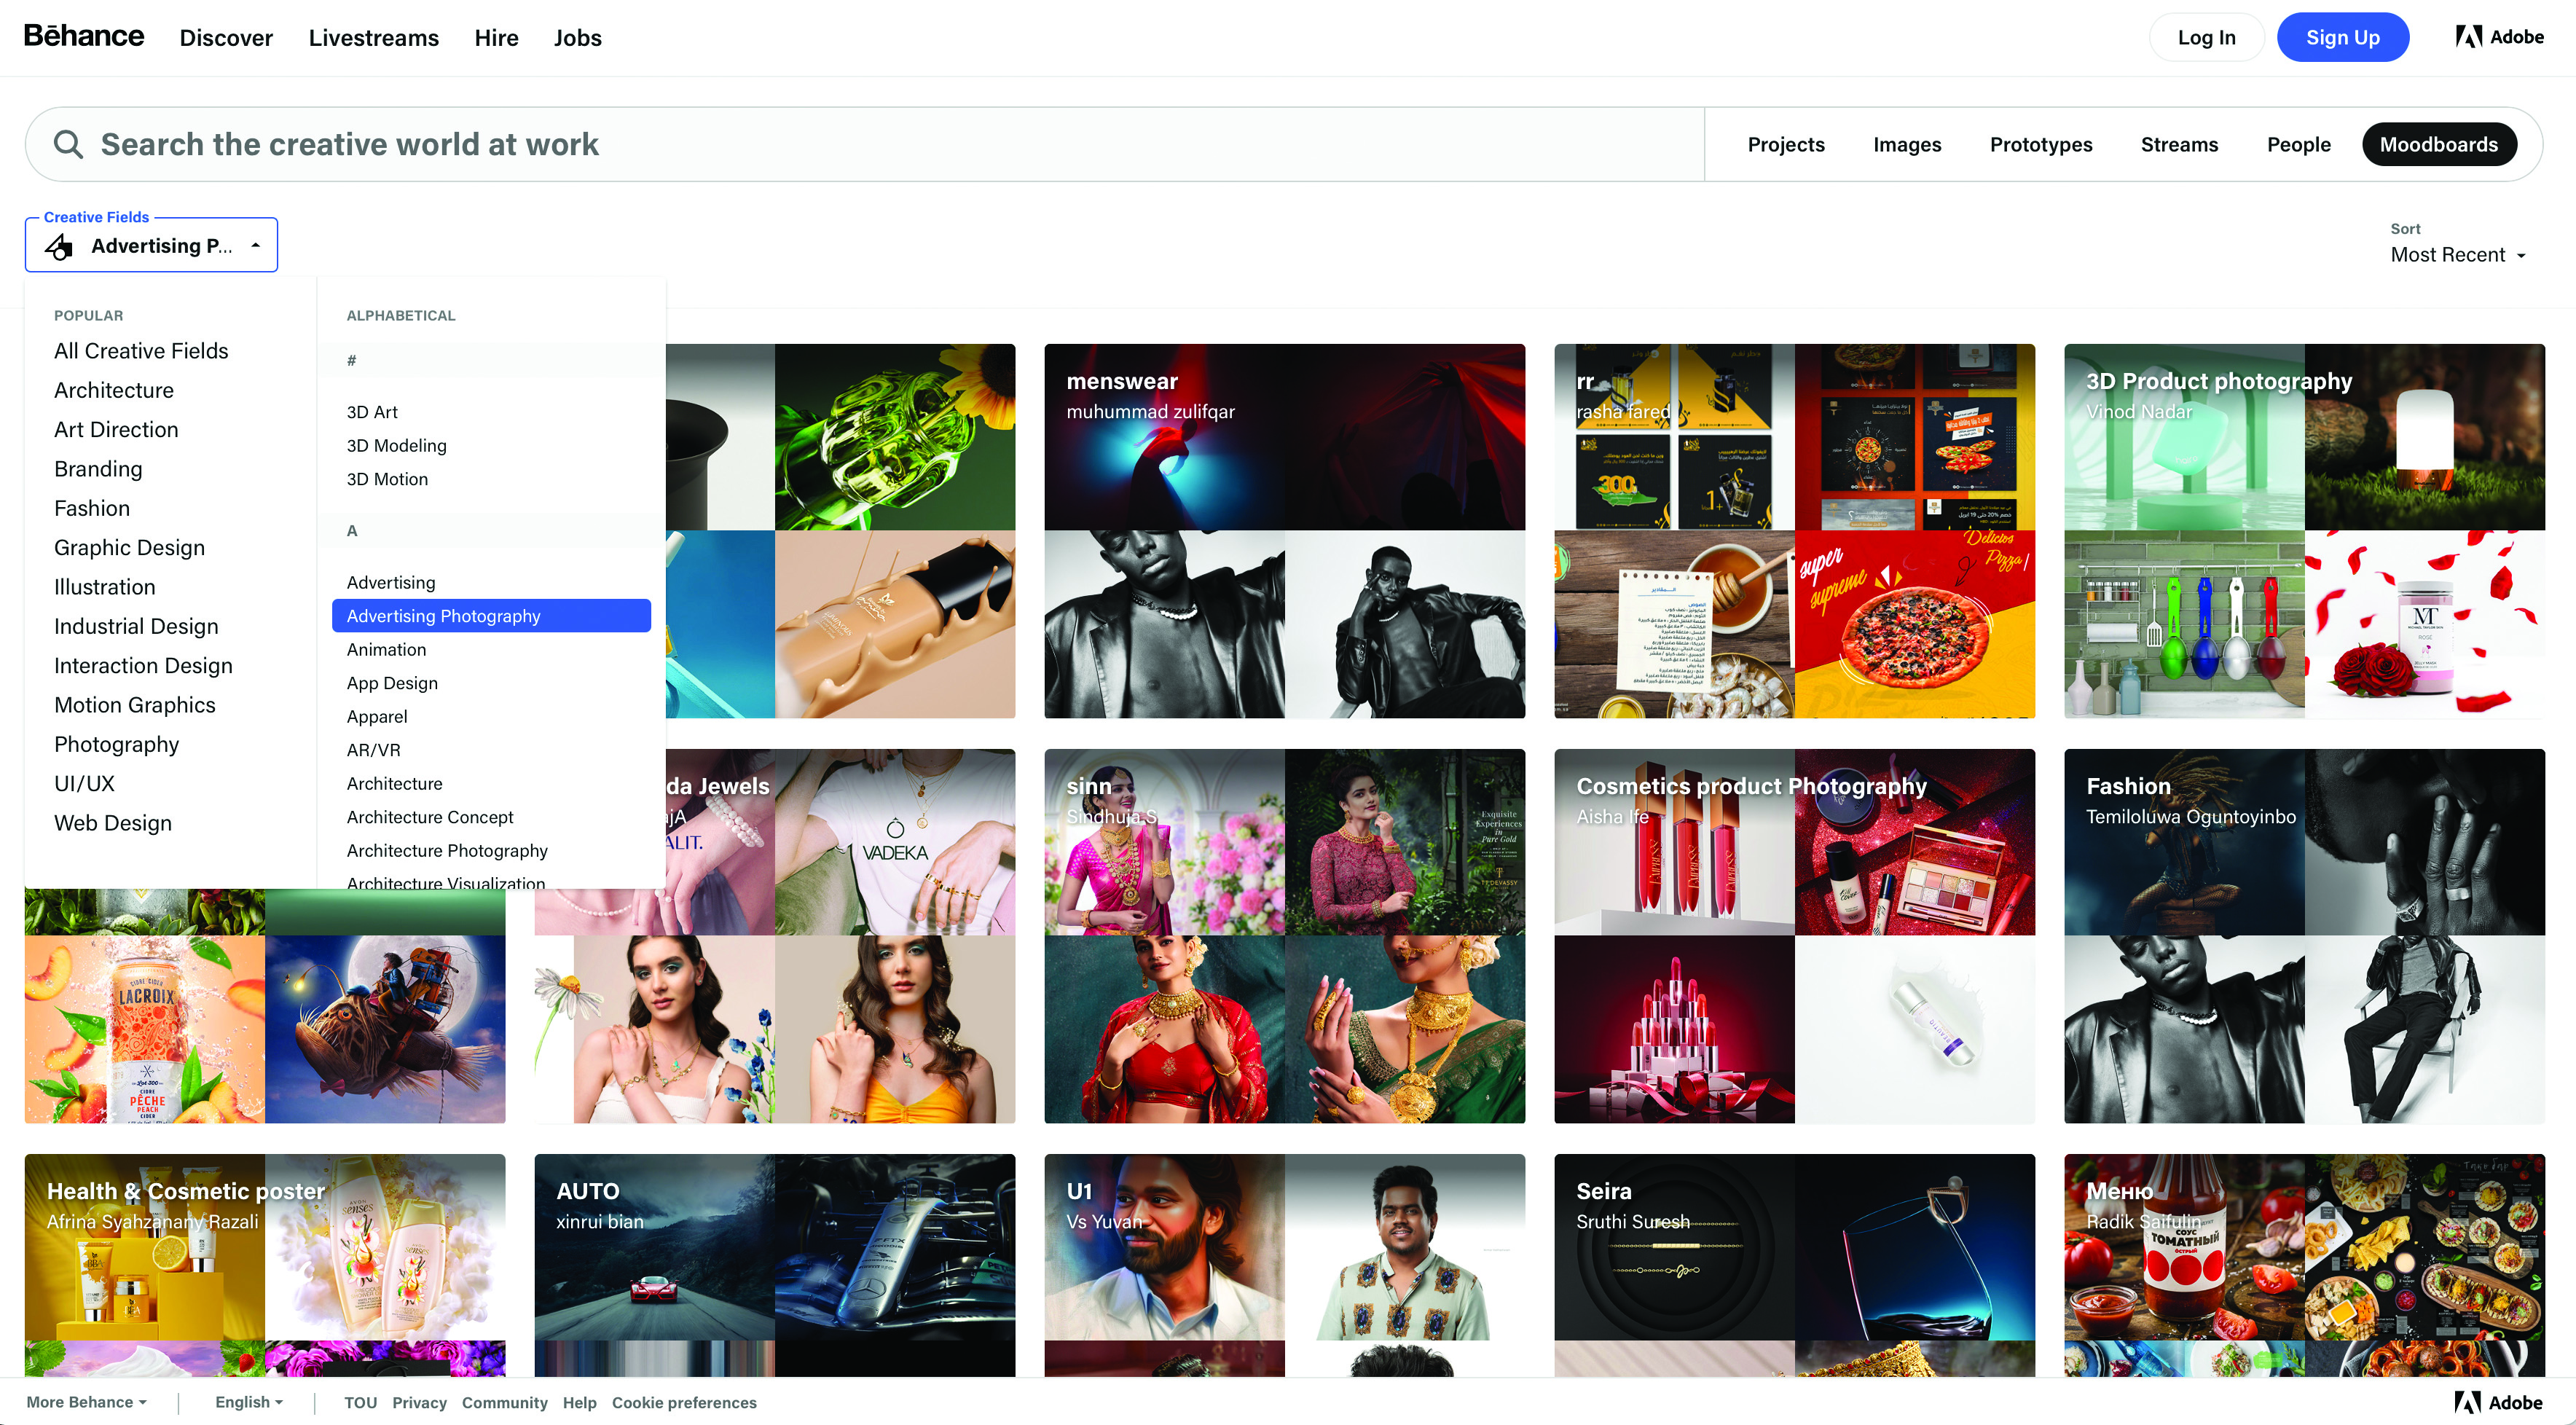Click the Log In button
The height and width of the screenshot is (1425, 2576).
click(2206, 37)
